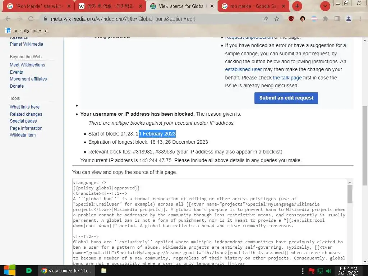Open Page information link
This screenshot has width=368, height=276.
[x=26, y=128]
